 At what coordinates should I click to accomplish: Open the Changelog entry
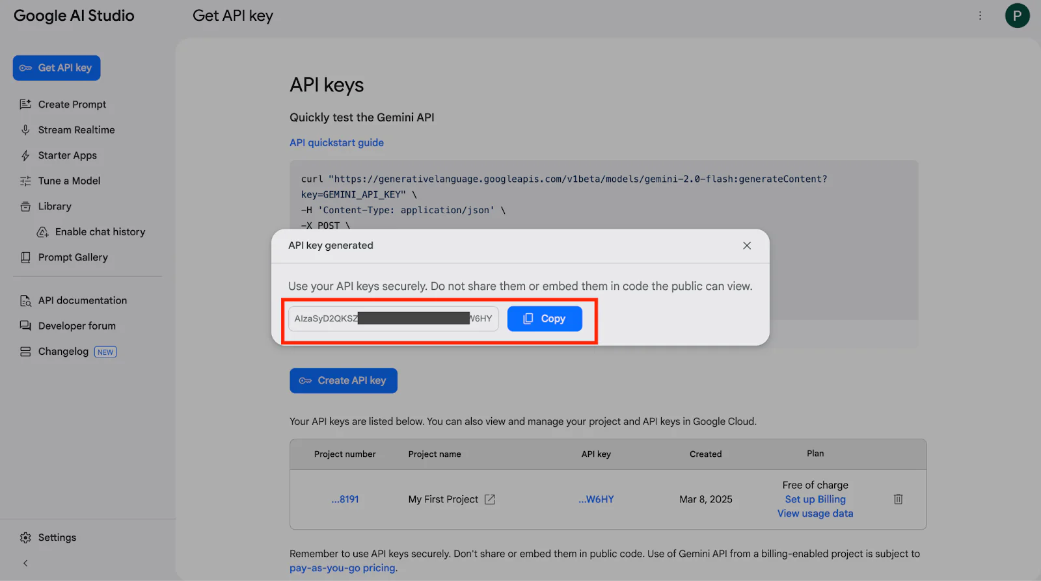[x=63, y=352]
